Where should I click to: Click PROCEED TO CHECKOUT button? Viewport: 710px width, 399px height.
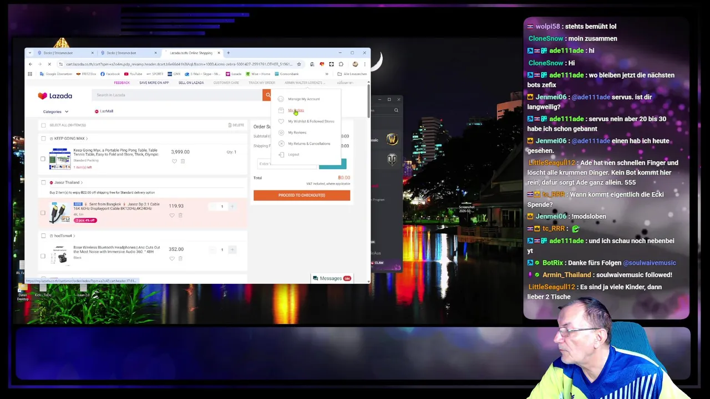coord(302,195)
